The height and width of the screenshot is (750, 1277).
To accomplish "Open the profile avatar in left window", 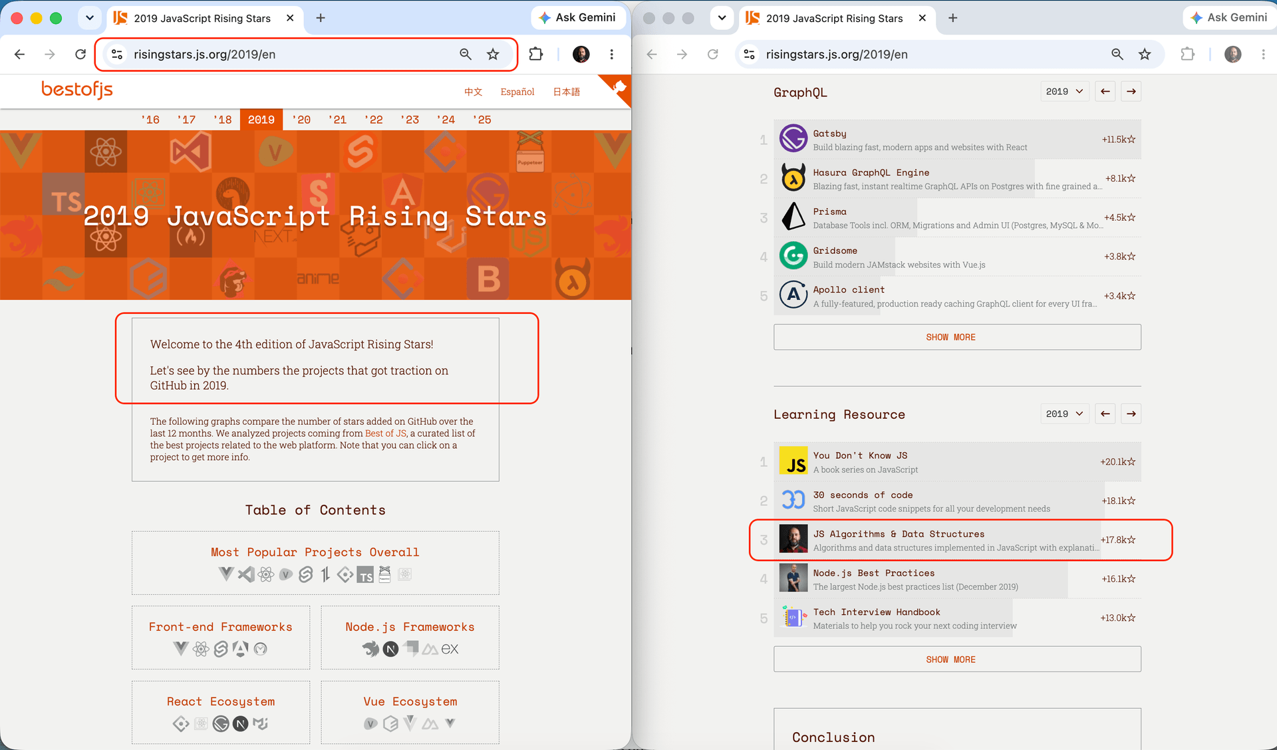I will point(581,55).
